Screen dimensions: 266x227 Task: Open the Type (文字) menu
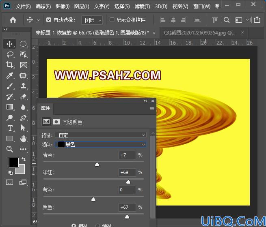click(102, 6)
